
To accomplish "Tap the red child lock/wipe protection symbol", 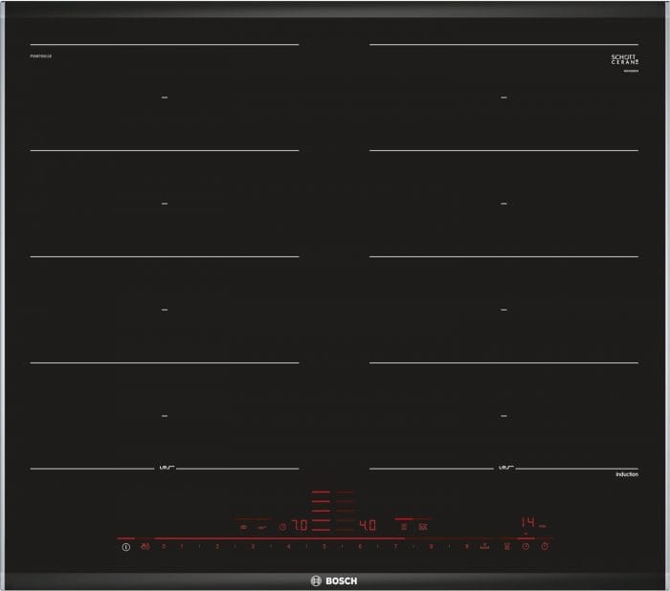I will coord(145,546).
